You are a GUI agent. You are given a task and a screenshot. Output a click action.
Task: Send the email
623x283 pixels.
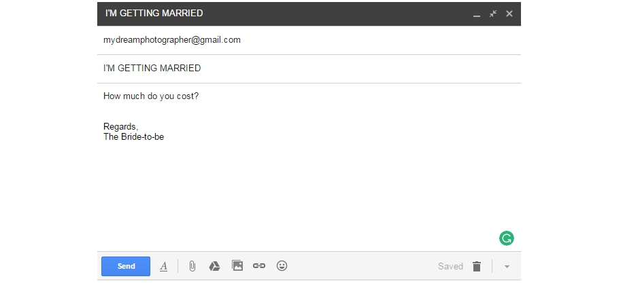126,267
